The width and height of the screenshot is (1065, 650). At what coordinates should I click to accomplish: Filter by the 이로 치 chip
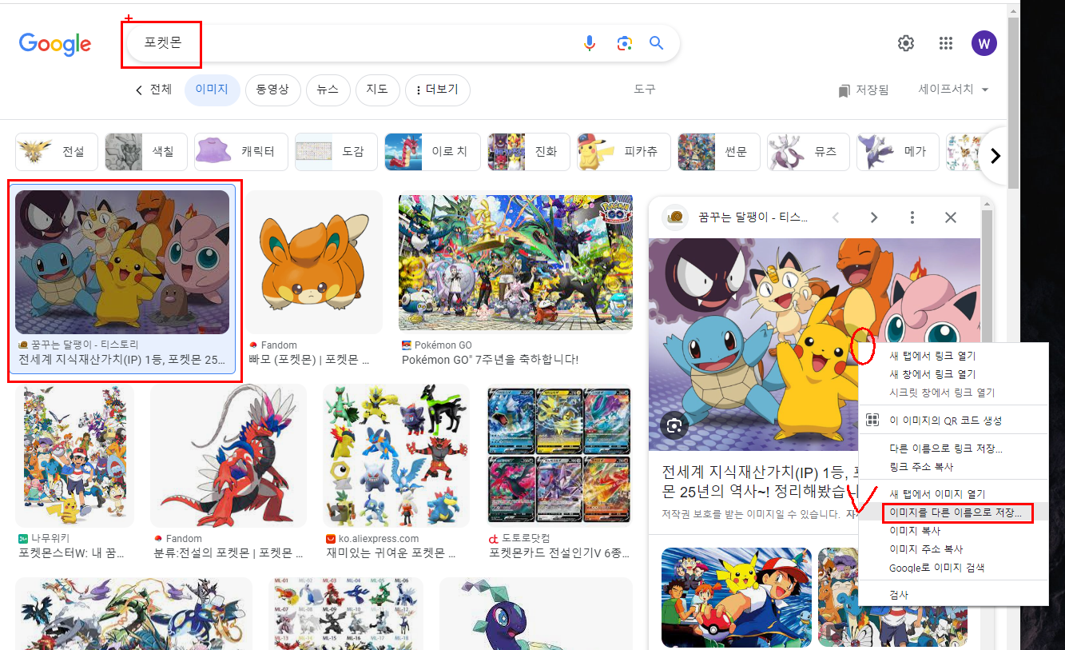click(x=432, y=152)
